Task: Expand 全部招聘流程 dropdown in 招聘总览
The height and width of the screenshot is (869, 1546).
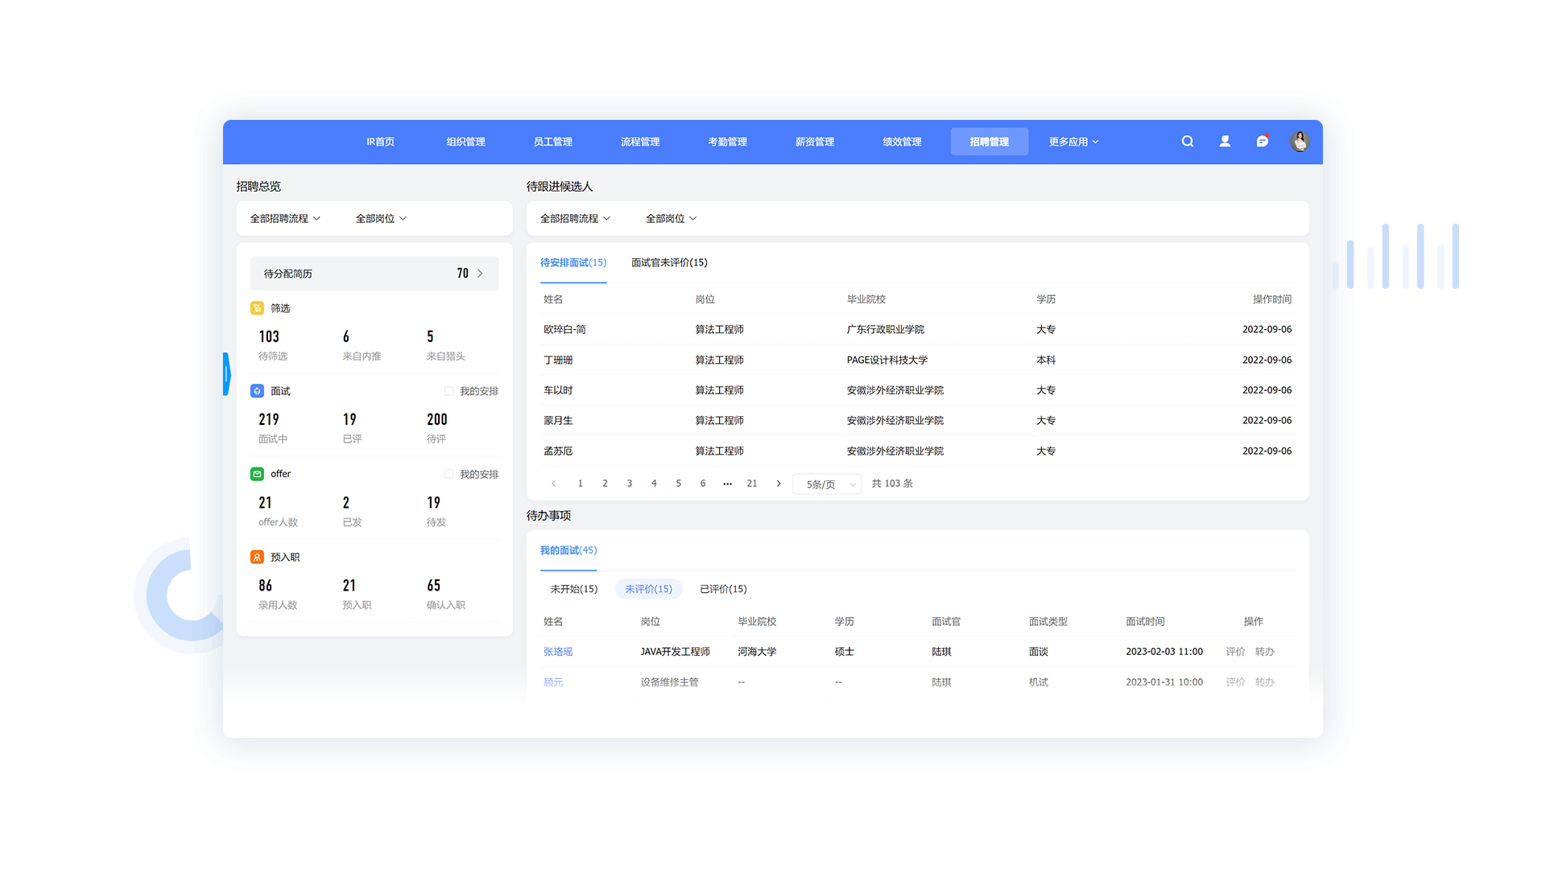Action: [x=285, y=219]
